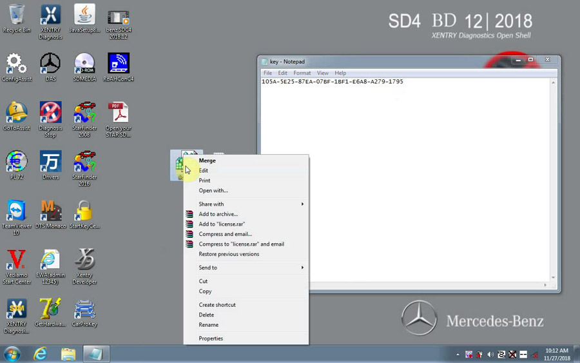Launch Internet Explorer from the taskbar

pos(41,354)
